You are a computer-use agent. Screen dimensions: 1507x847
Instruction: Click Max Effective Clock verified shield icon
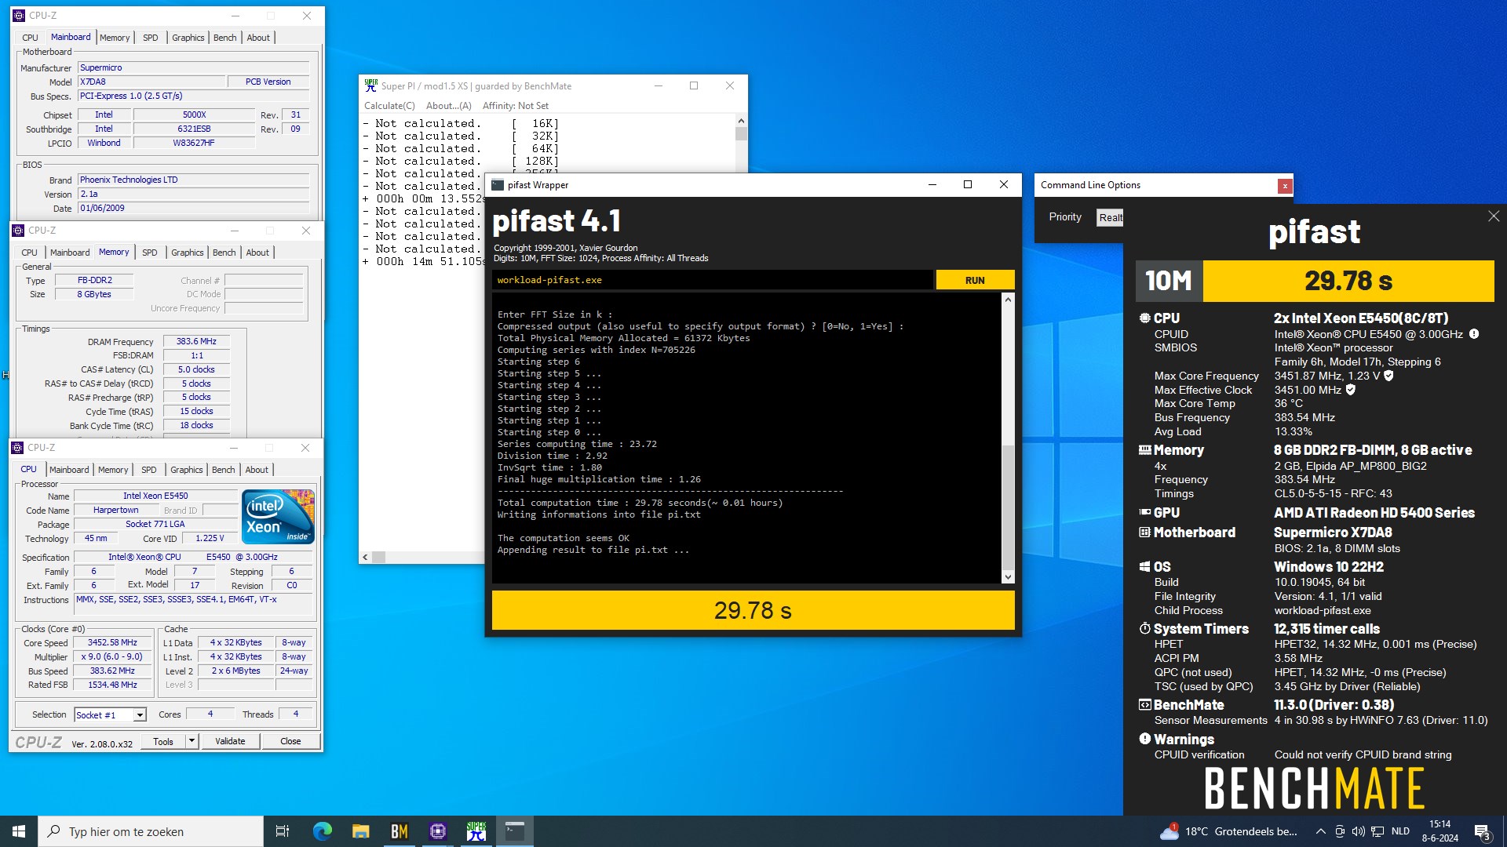point(1351,390)
